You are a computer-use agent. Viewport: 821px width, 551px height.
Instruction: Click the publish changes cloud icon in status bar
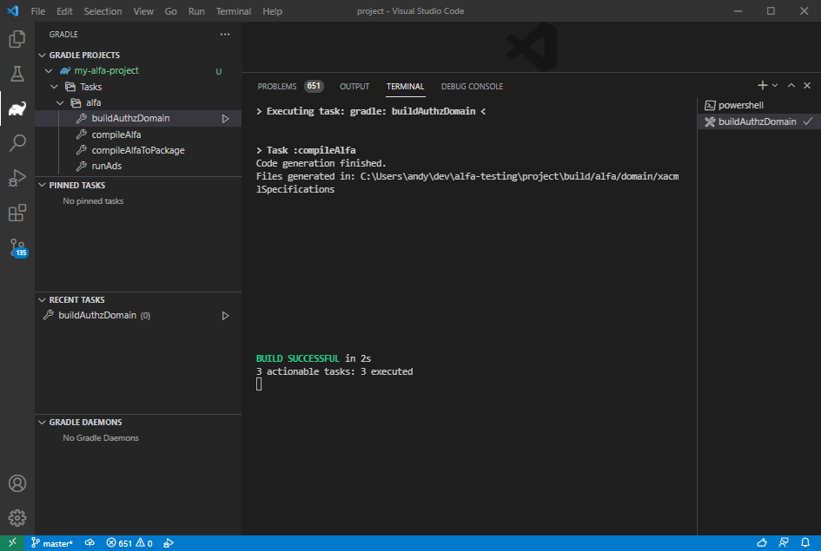pyautogui.click(x=89, y=542)
